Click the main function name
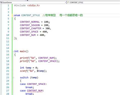Image resolution: width=120 pixels, height=95 pixels. [23, 51]
